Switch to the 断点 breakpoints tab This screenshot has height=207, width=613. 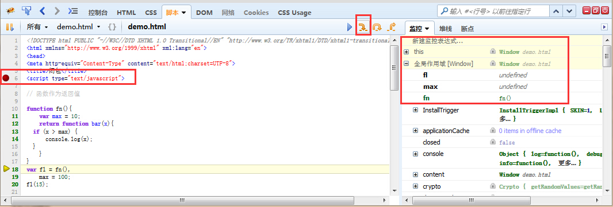(x=468, y=29)
